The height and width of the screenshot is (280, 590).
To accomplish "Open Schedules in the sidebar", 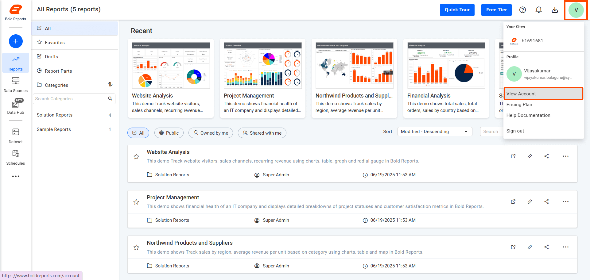I will click(16, 157).
